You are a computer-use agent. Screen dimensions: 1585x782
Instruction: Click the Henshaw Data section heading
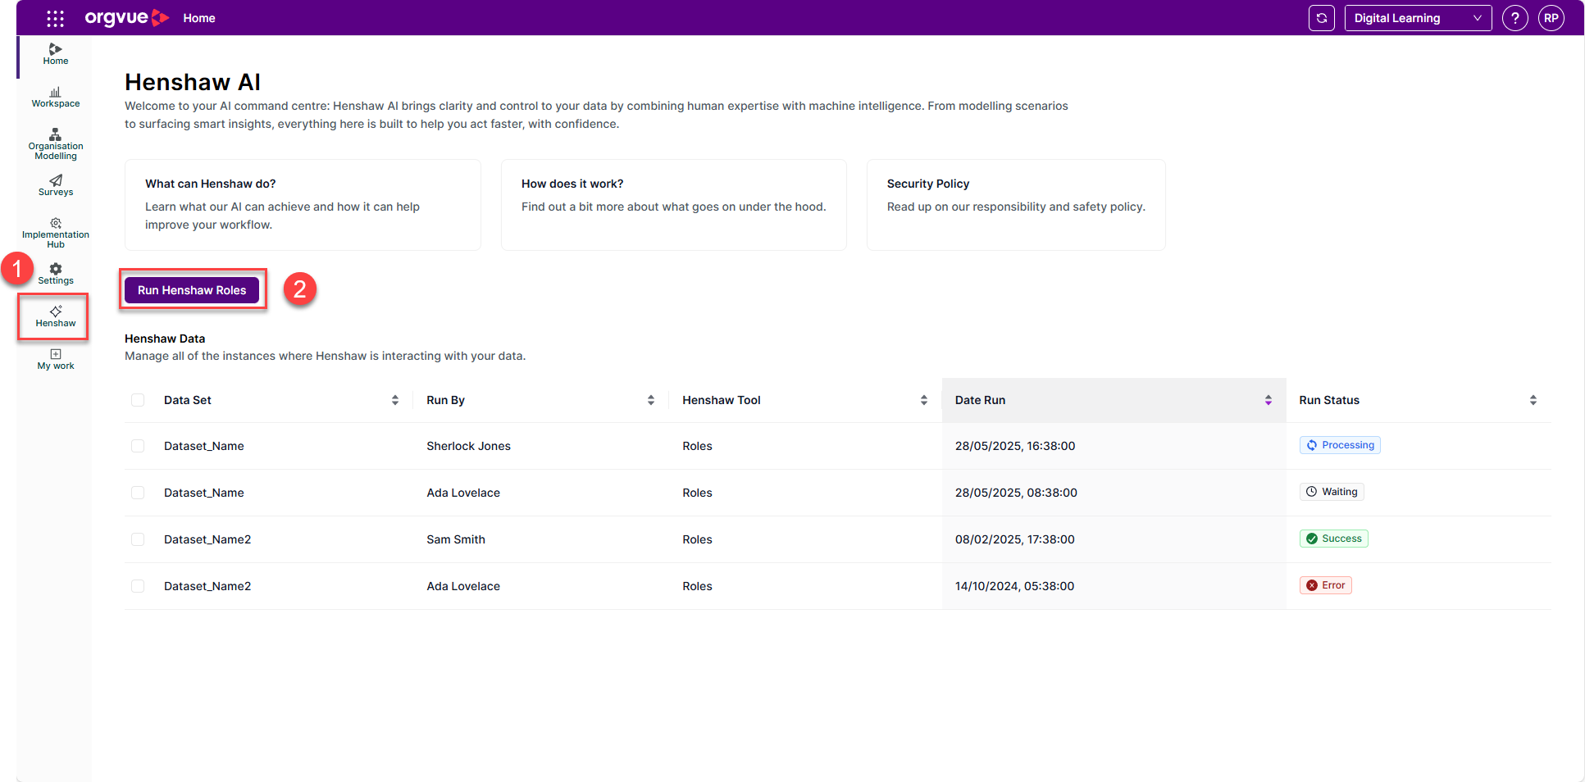[165, 339]
